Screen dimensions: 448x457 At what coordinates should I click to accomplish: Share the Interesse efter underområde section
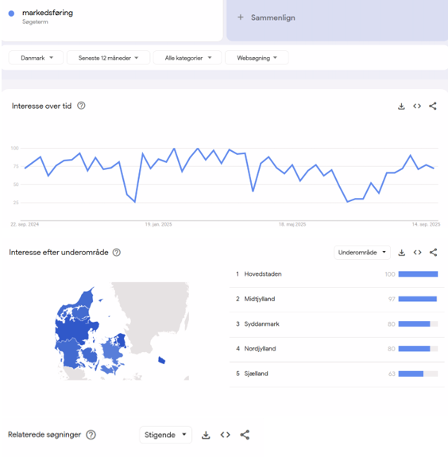click(433, 253)
